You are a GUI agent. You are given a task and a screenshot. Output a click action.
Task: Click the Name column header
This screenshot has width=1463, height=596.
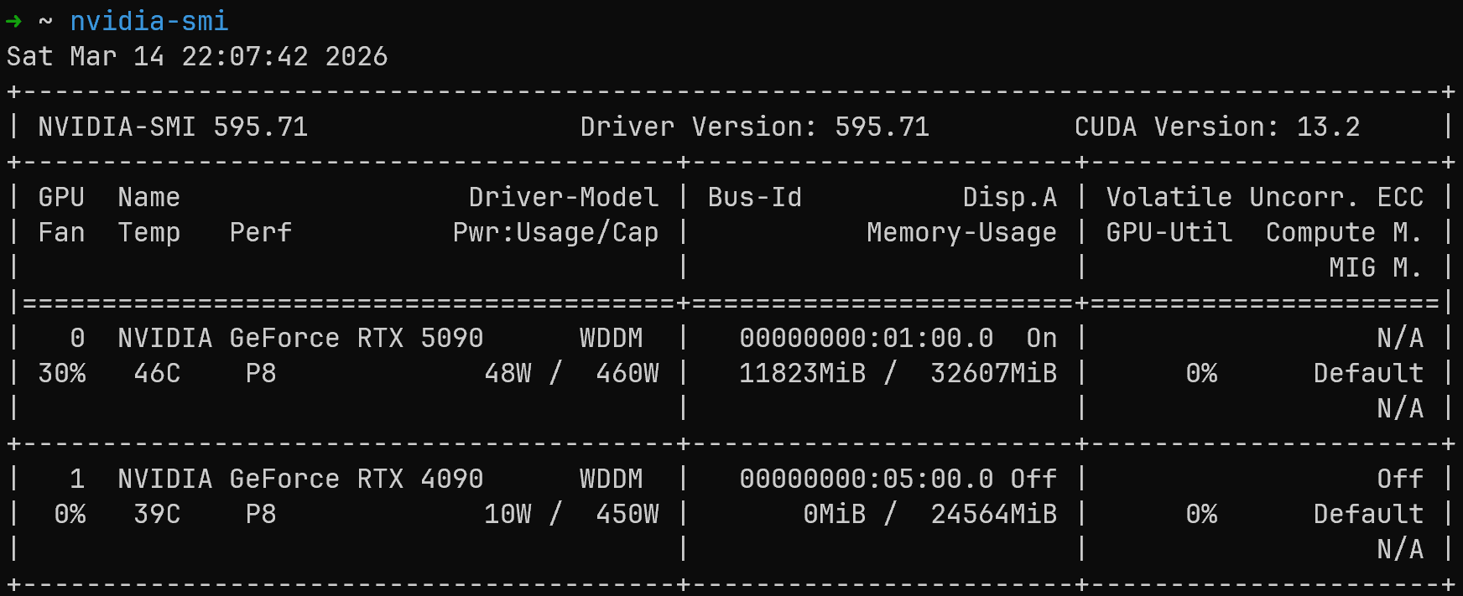pos(149,197)
